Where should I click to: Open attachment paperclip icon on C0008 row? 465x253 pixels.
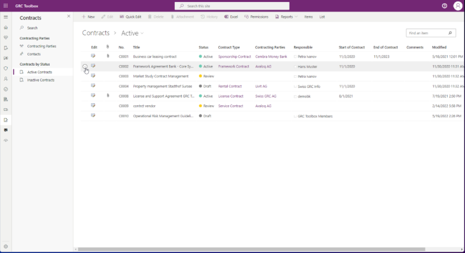click(x=108, y=96)
